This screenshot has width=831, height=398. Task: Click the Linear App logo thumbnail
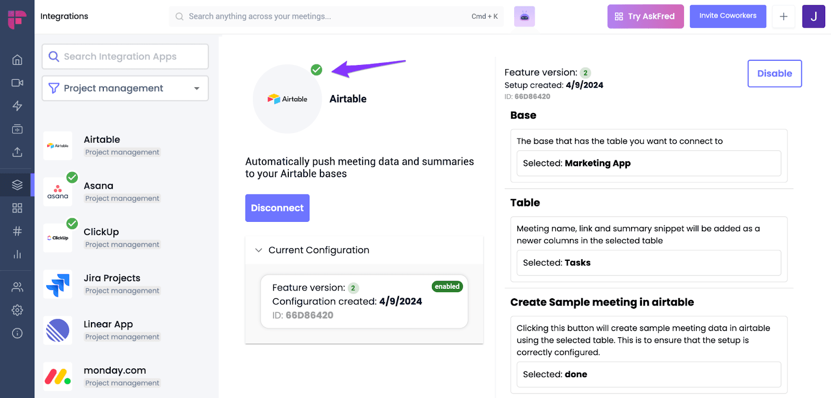tap(58, 330)
